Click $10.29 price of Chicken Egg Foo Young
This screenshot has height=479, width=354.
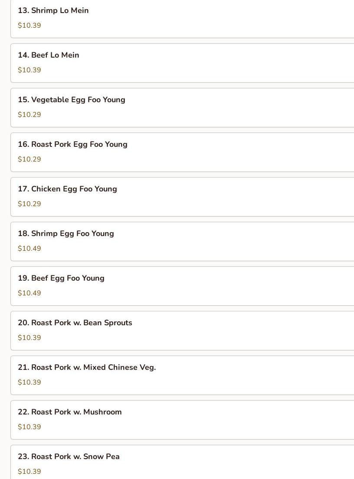click(x=29, y=204)
